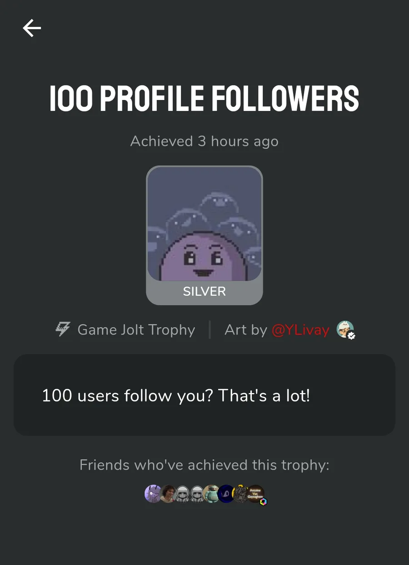
Task: Tap the trophy description text box
Action: (204, 395)
